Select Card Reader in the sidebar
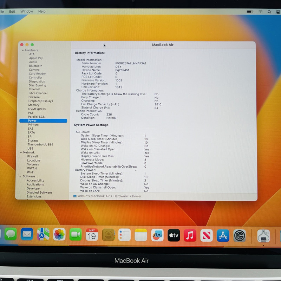This screenshot has width=281, height=281. click(37, 74)
